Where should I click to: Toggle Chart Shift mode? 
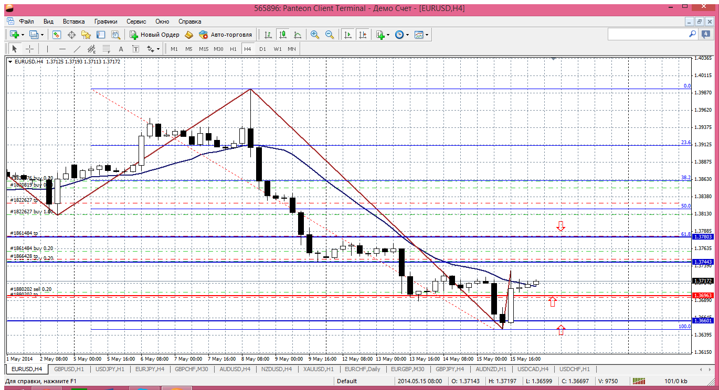click(362, 35)
